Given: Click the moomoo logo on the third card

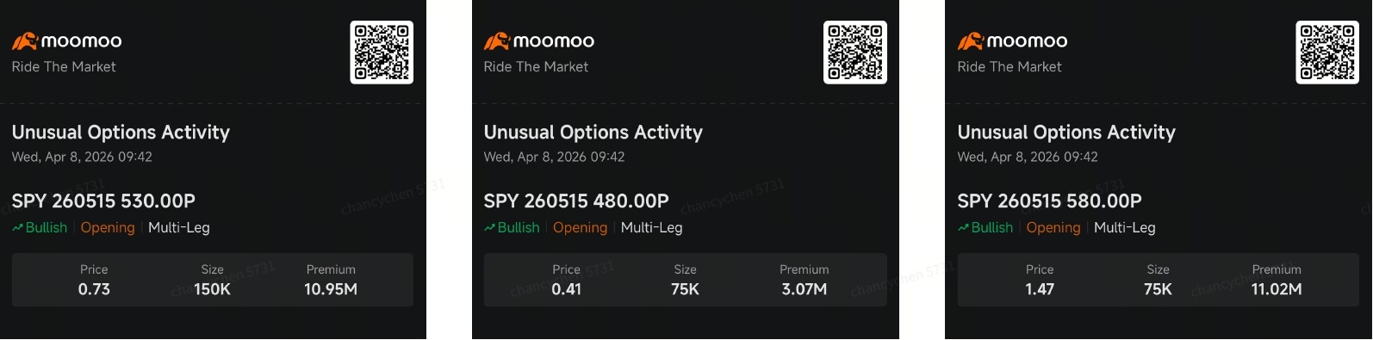Looking at the screenshot, I should [x=1012, y=40].
